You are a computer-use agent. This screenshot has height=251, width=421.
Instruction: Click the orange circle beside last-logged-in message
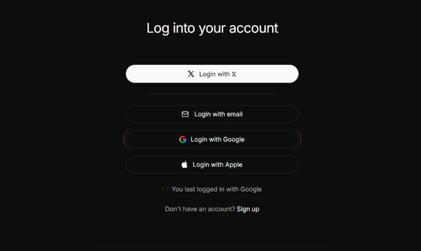point(165,189)
